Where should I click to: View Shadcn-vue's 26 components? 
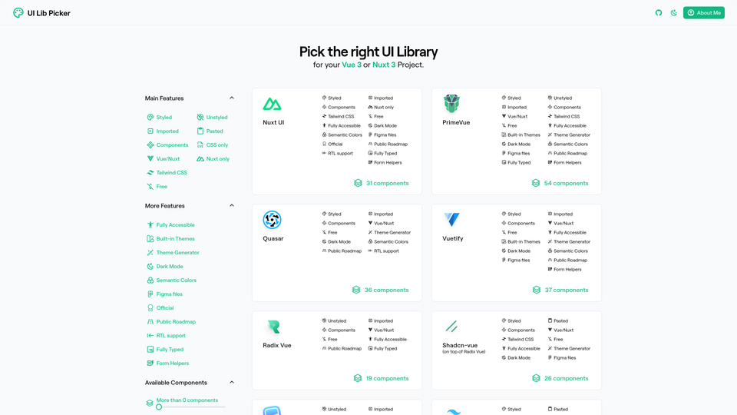coord(560,378)
